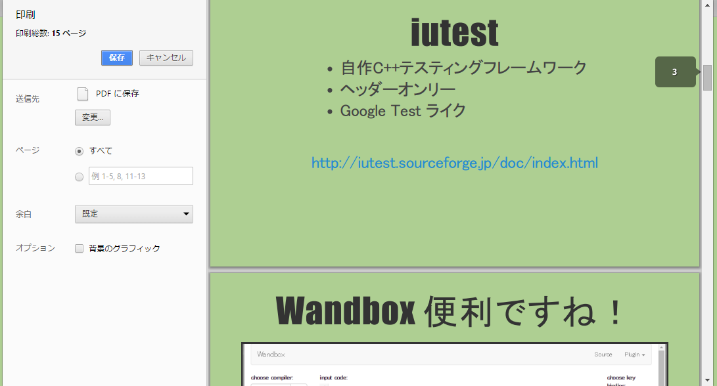Click the 印刷 dialog heading

point(26,14)
